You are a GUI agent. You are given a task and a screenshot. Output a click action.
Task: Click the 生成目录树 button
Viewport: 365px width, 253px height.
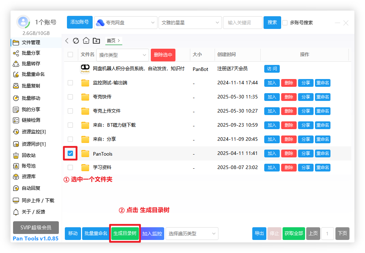pos(125,234)
